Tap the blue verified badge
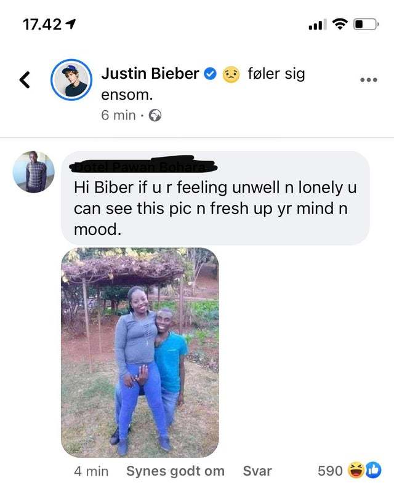Image resolution: width=394 pixels, height=491 pixels. click(x=211, y=74)
